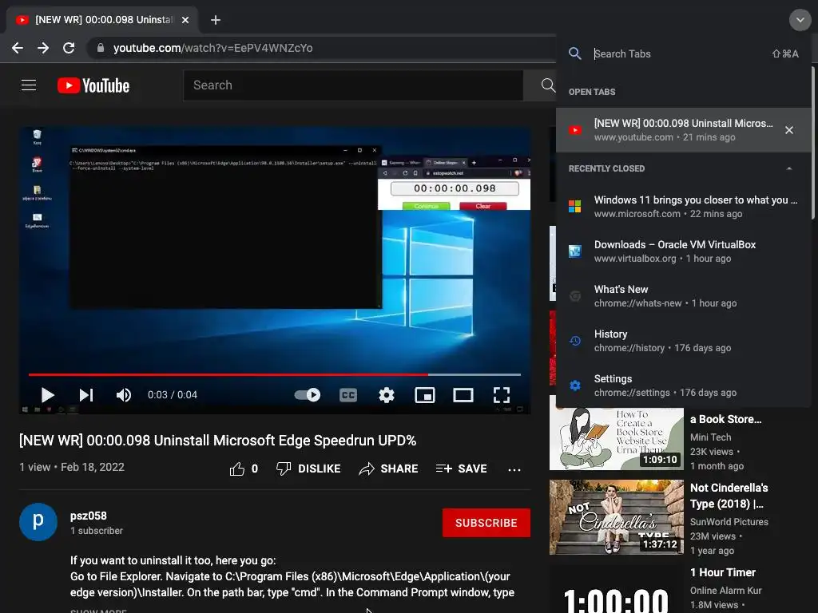Reopen the Settings closed tab

684,386
